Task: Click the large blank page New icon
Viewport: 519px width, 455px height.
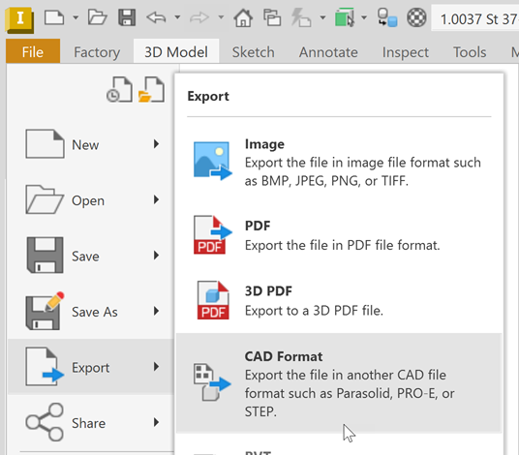Action: [45, 144]
